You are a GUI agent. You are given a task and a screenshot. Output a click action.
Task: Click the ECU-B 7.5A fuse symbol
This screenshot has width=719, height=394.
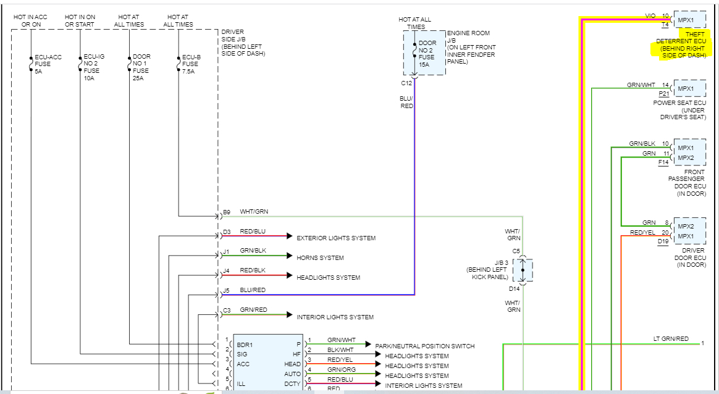tap(179, 64)
